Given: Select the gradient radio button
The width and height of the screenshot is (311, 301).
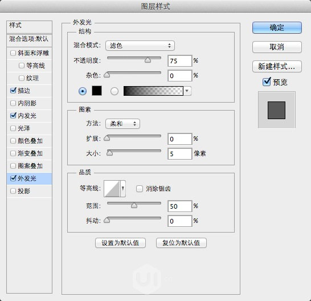Looking at the screenshot, I should (114, 91).
